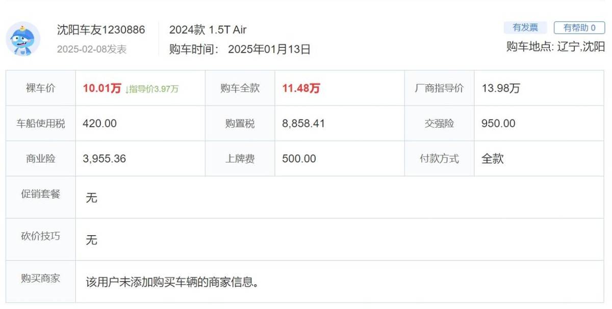The height and width of the screenshot is (309, 612).
Task: Click the 2025-02-08发表 post date
Action: click(92, 49)
